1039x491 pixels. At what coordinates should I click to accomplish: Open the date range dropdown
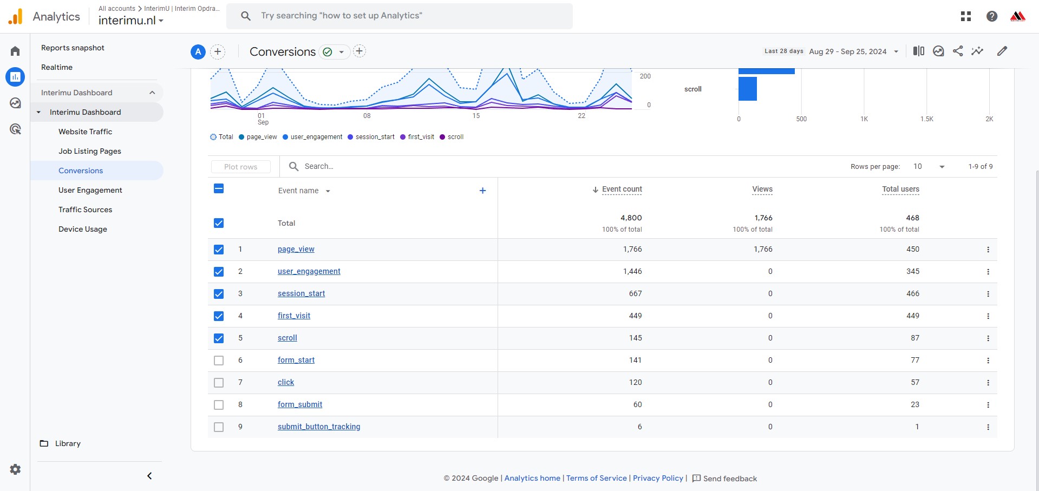pos(854,51)
